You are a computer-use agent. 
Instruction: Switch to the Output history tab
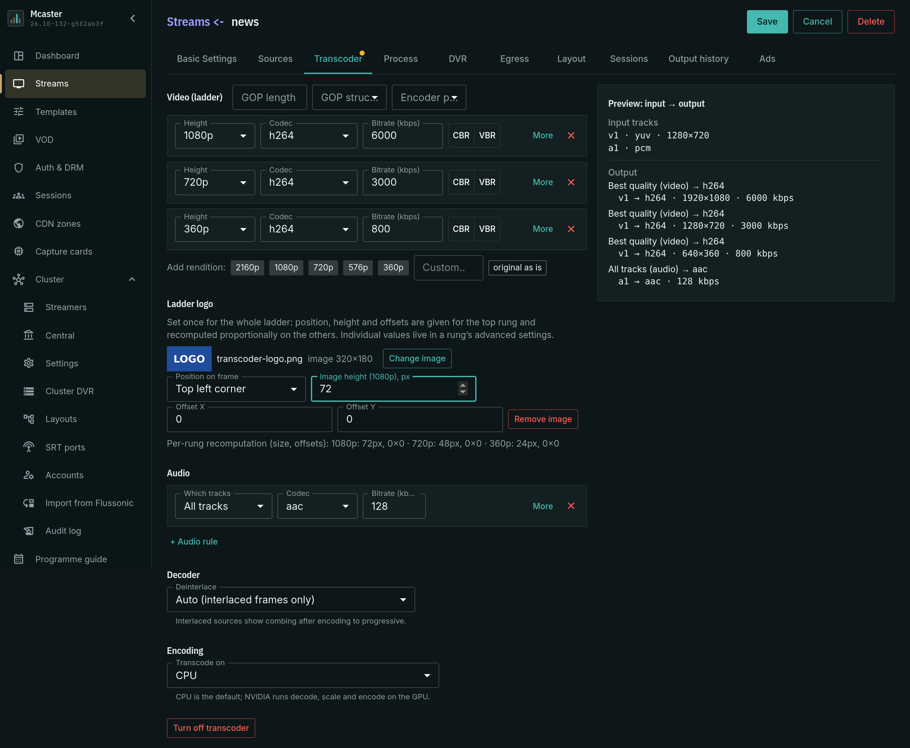[698, 59]
